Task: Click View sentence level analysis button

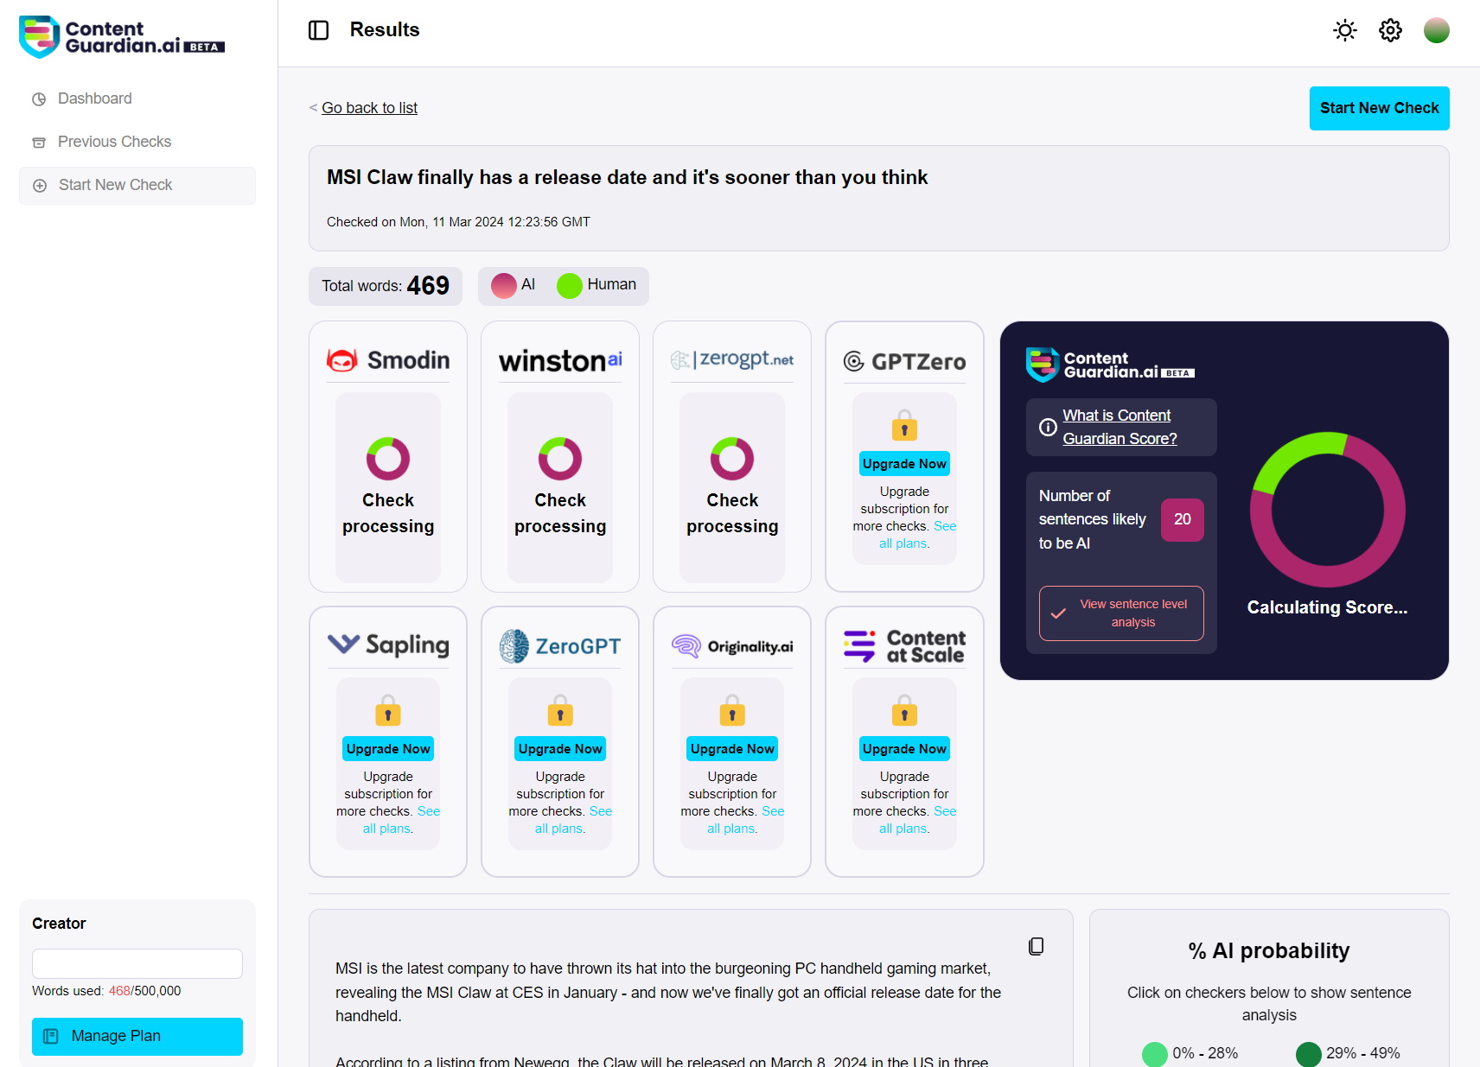Action: coord(1121,613)
